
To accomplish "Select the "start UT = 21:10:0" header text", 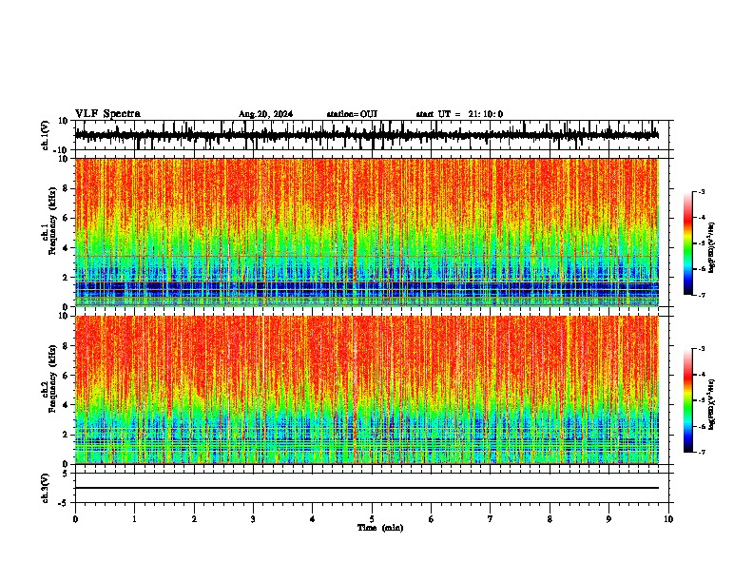I will coord(459,114).
